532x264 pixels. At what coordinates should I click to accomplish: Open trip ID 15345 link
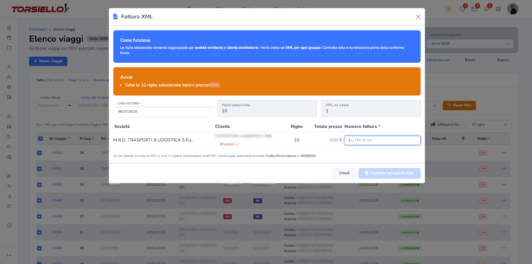(x=57, y=232)
